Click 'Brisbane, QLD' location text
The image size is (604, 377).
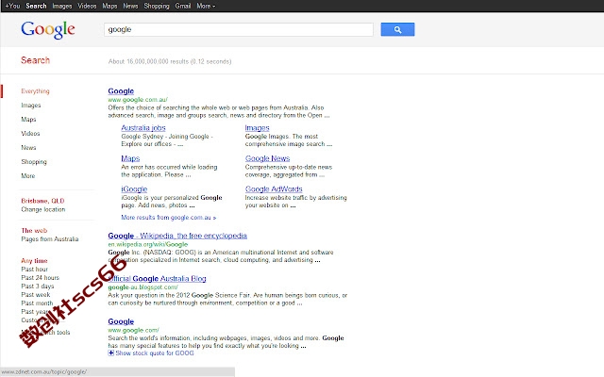click(x=42, y=201)
